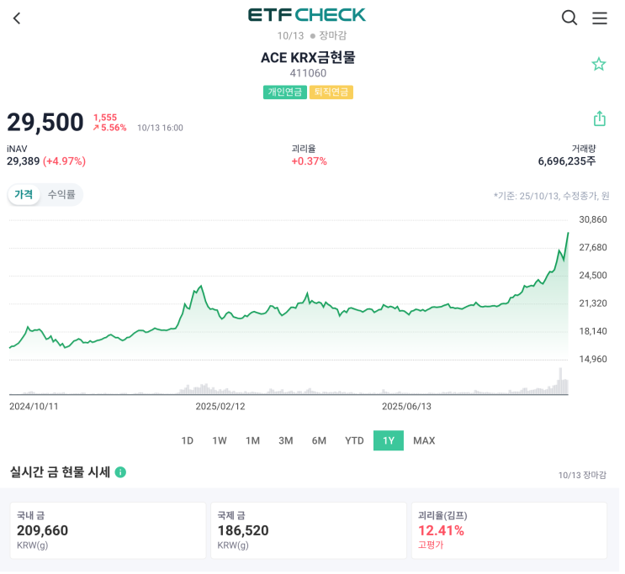Select the 1M chart period
The image size is (625, 574).
pos(252,440)
